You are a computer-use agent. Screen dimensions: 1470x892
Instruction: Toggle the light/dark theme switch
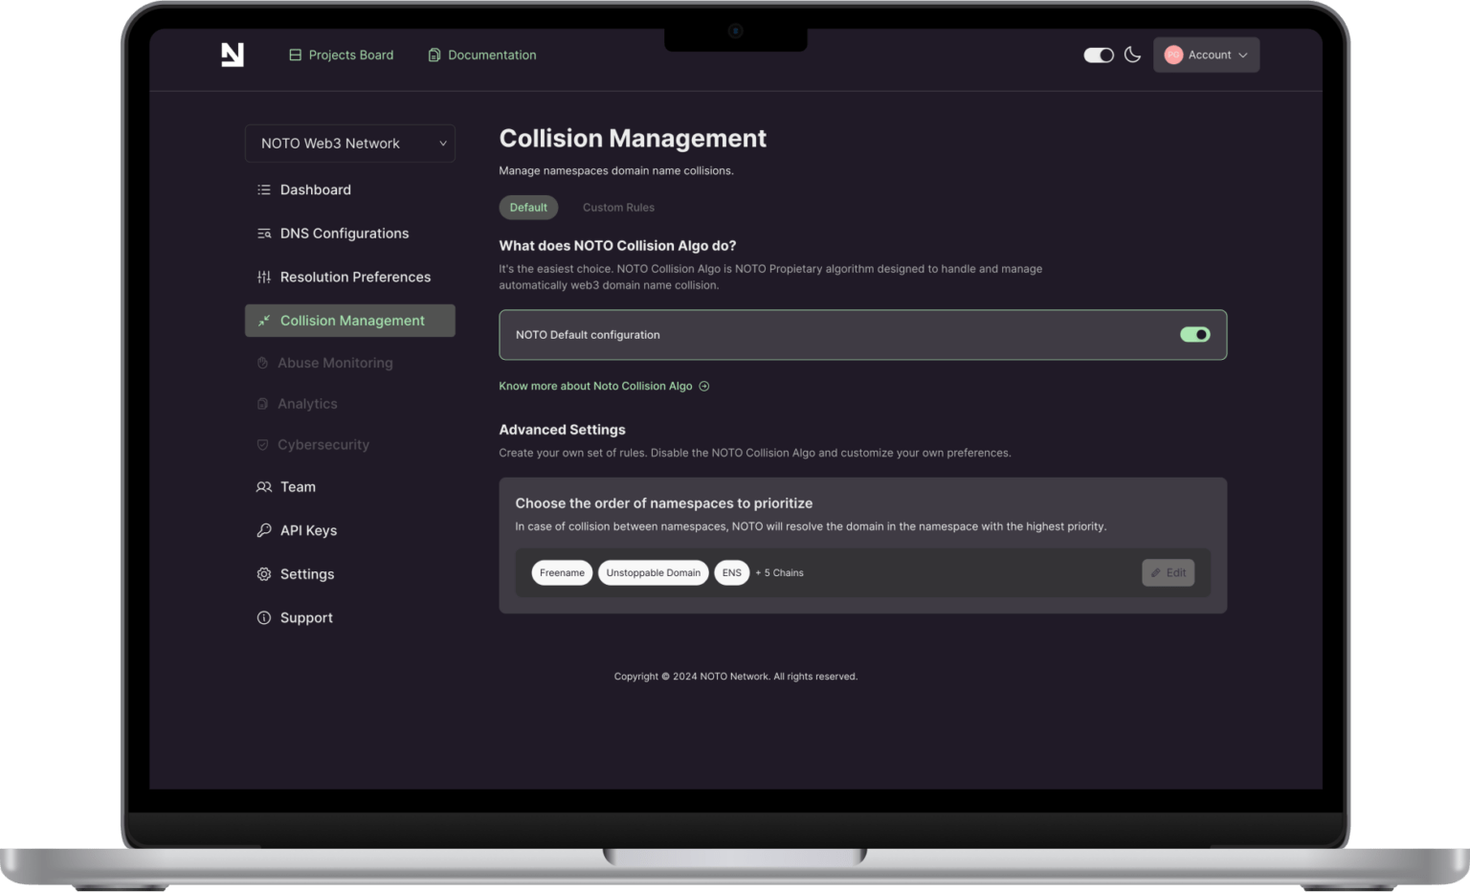point(1098,55)
